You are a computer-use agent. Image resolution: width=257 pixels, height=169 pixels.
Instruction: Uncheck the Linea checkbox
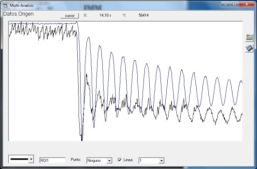pyautogui.click(x=120, y=160)
